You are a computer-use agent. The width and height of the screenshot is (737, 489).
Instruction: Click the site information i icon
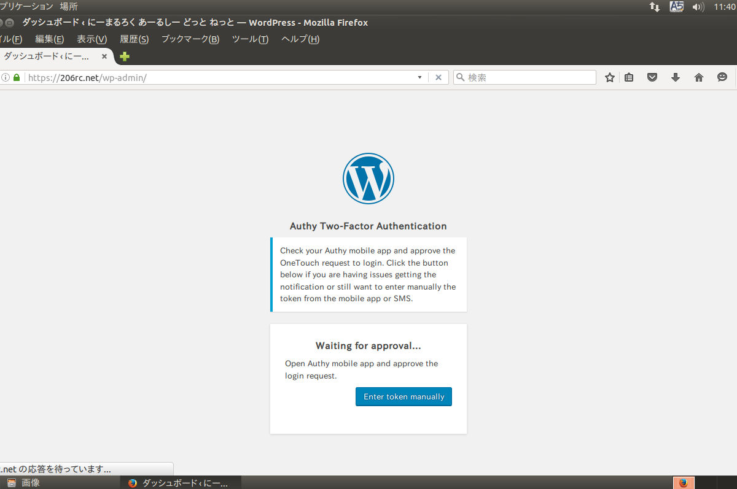(6, 77)
